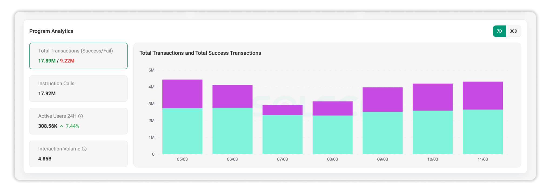Select the Total Transactions (Success/Fail) card

pyautogui.click(x=78, y=56)
